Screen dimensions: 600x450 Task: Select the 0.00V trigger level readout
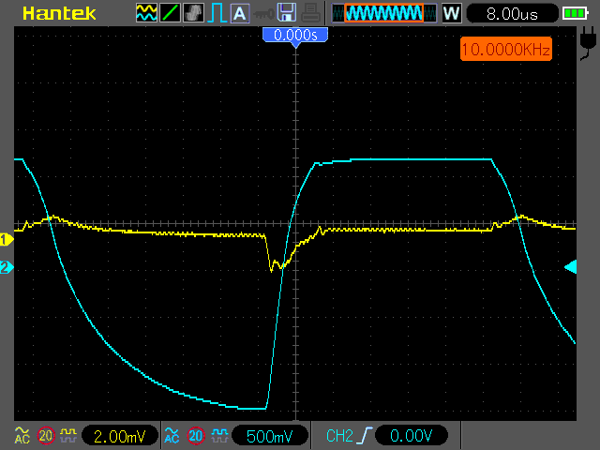tap(412, 436)
